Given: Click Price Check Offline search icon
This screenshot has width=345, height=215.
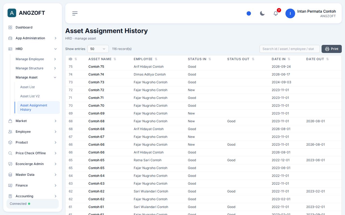Looking at the screenshot, I should tap(10, 153).
